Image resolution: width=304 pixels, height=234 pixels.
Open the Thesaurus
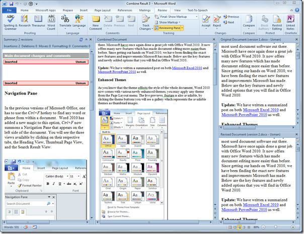coord(38,21)
